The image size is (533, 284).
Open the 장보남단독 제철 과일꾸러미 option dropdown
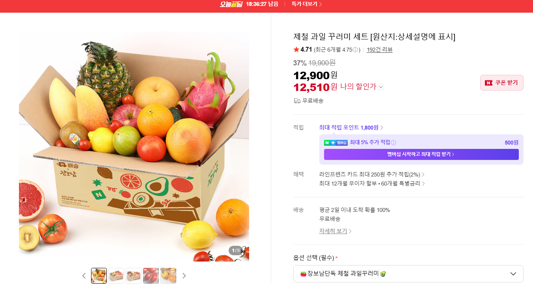click(x=408, y=274)
